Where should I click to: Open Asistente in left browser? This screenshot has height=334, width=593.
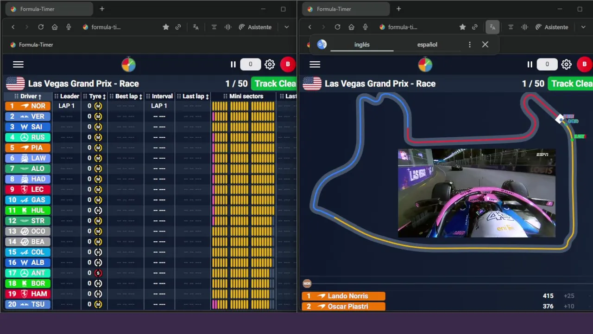[255, 27]
